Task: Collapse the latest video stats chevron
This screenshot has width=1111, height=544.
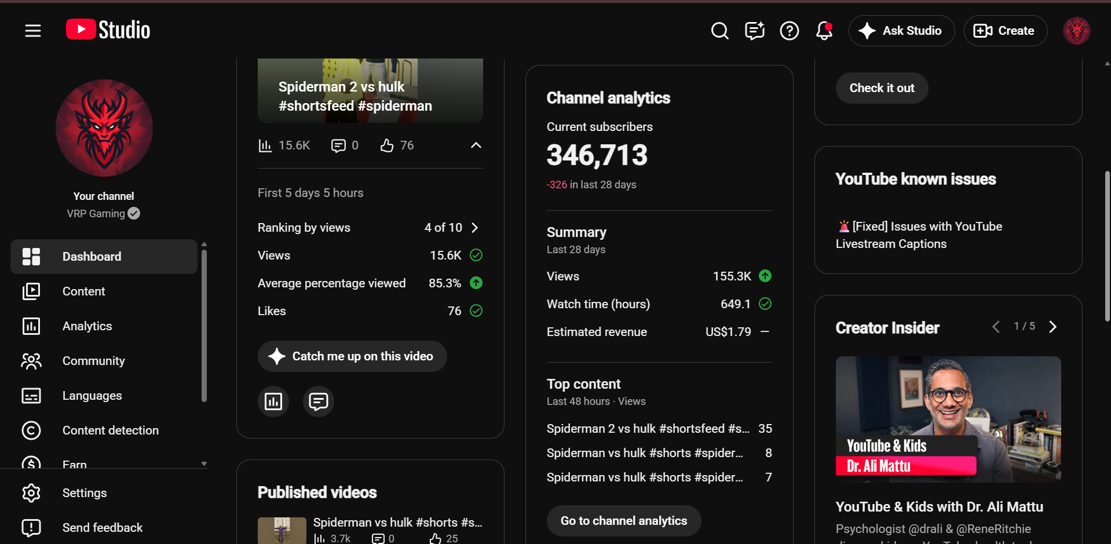Action: click(x=476, y=145)
